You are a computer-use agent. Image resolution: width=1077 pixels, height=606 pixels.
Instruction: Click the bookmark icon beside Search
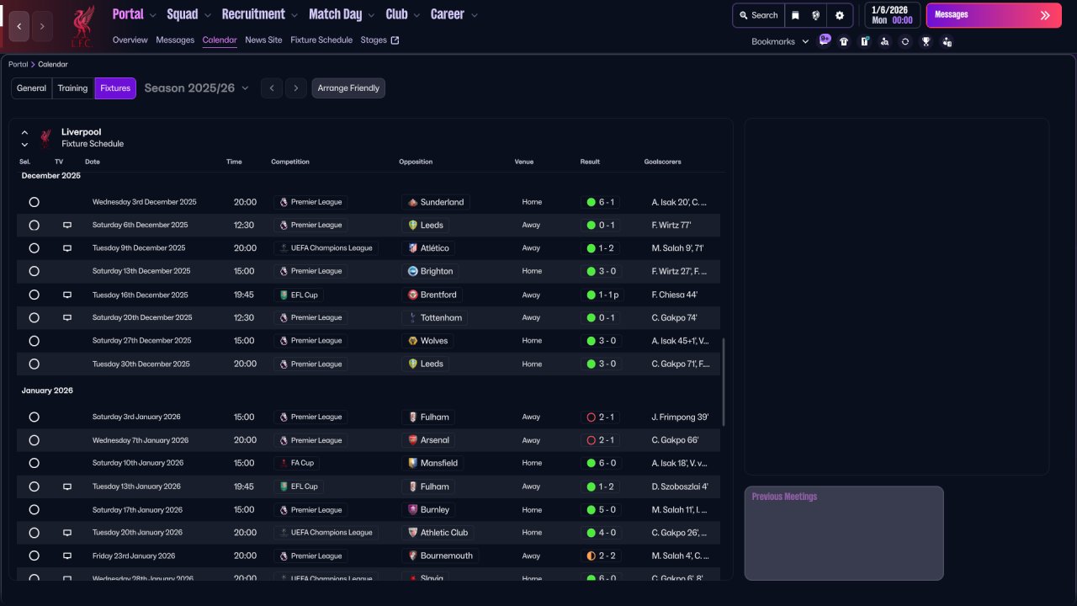(x=795, y=15)
